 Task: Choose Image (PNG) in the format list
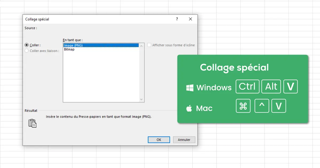pos(101,45)
